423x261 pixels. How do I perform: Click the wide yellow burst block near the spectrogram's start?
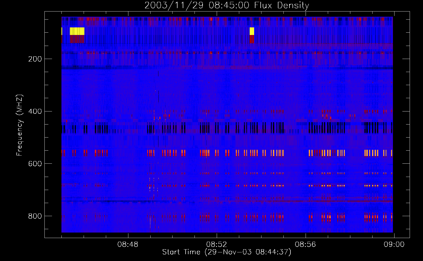click(x=77, y=31)
